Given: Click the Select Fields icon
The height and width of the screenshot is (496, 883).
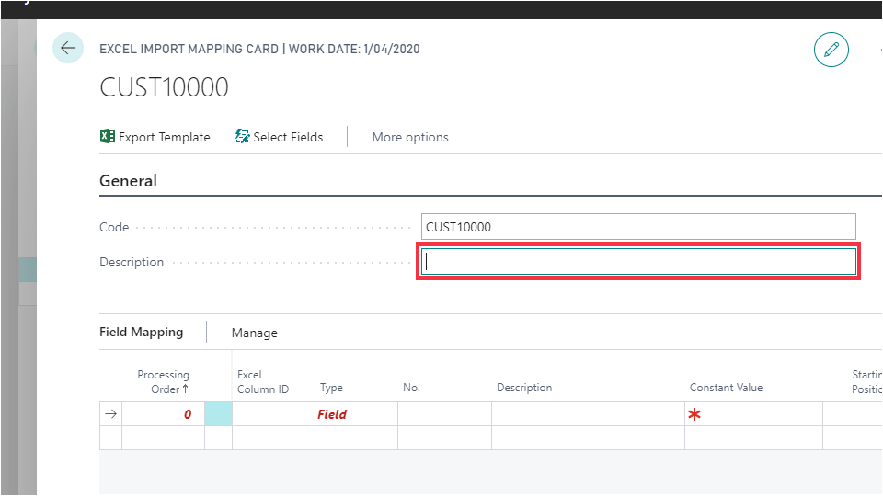Looking at the screenshot, I should tap(243, 137).
